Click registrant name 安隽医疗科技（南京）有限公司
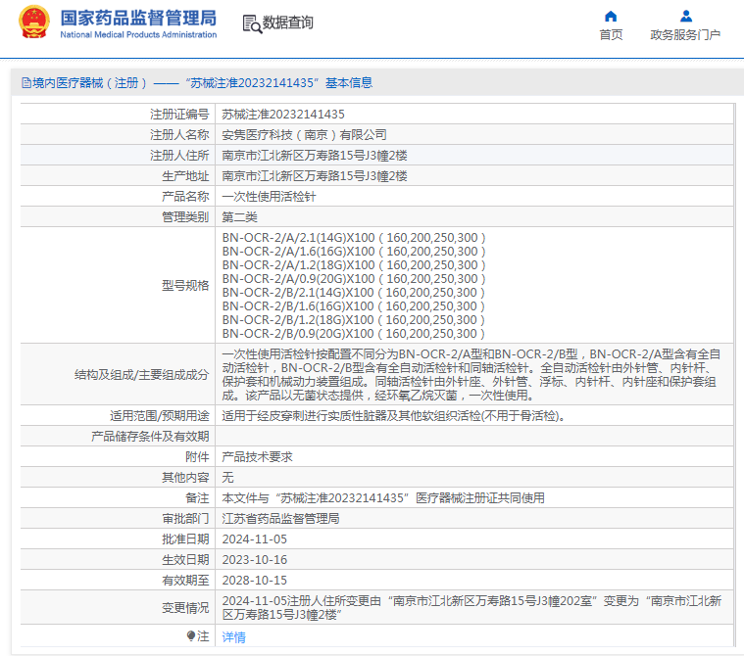744x656 pixels. [x=304, y=135]
